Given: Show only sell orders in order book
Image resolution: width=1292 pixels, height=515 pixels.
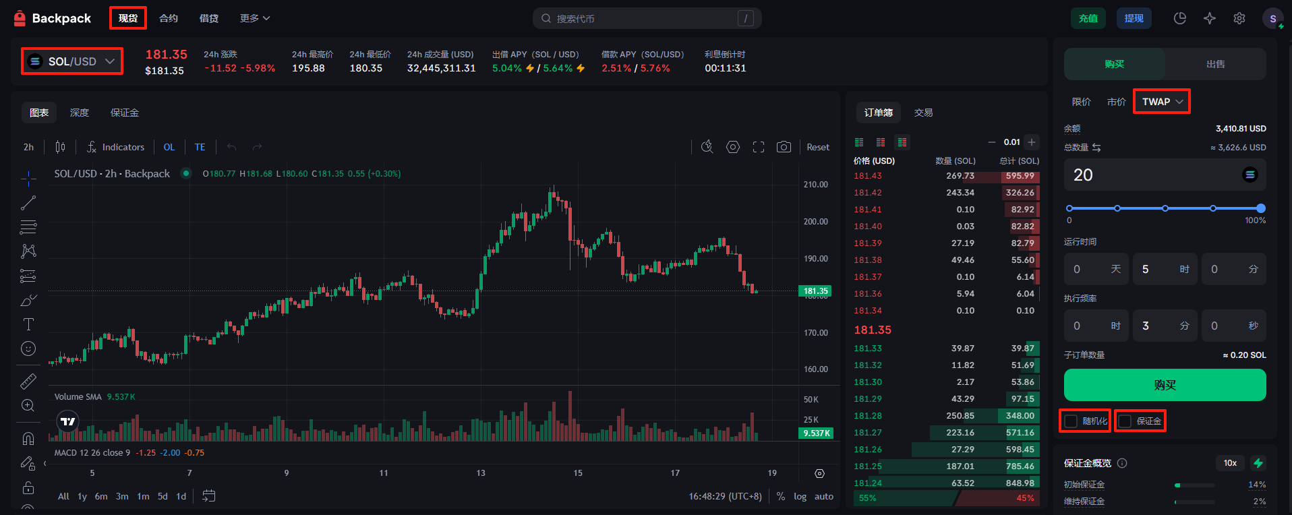Looking at the screenshot, I should tap(881, 142).
